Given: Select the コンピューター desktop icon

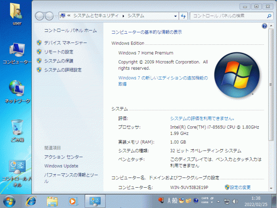Looking at the screenshot, I should click(x=17, y=53).
